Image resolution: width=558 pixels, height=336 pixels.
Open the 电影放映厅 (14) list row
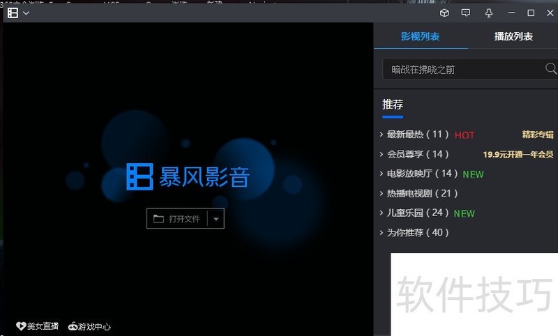point(466,174)
